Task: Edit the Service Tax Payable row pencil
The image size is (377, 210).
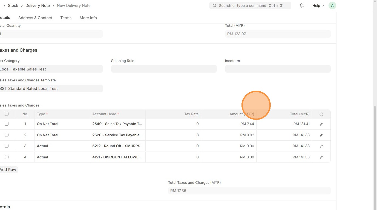Action: tap(321, 135)
